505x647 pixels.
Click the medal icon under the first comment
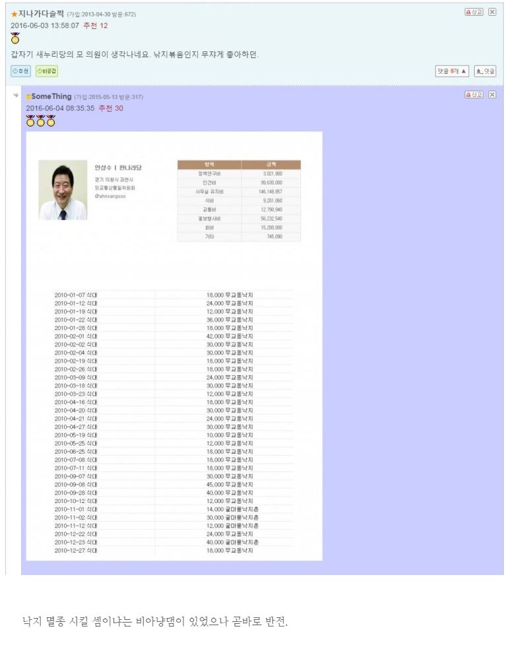tap(15, 38)
